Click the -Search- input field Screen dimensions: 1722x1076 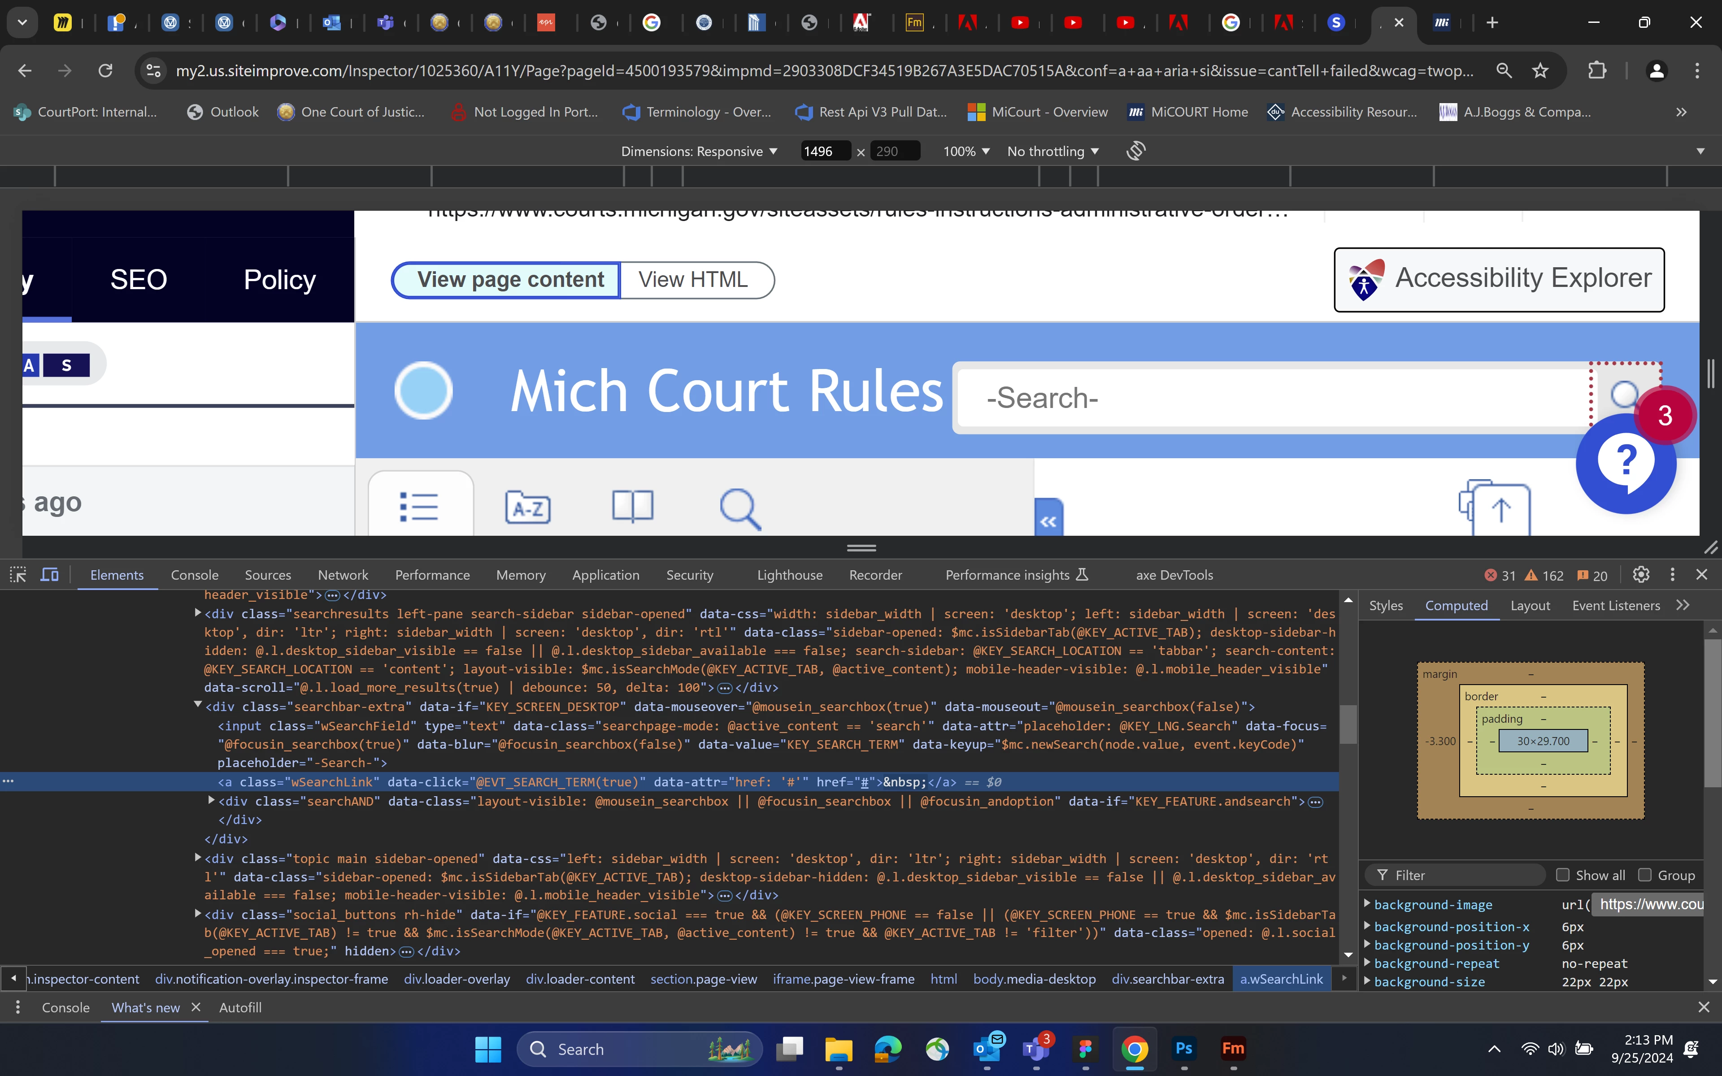click(1274, 397)
